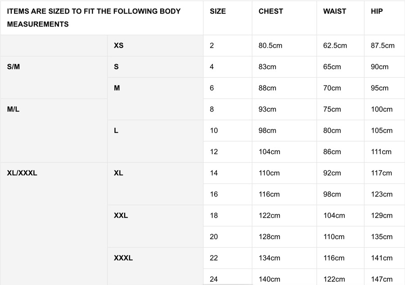This screenshot has width=405, height=285.
Task: Select the XS size label cell
Action: [119, 45]
